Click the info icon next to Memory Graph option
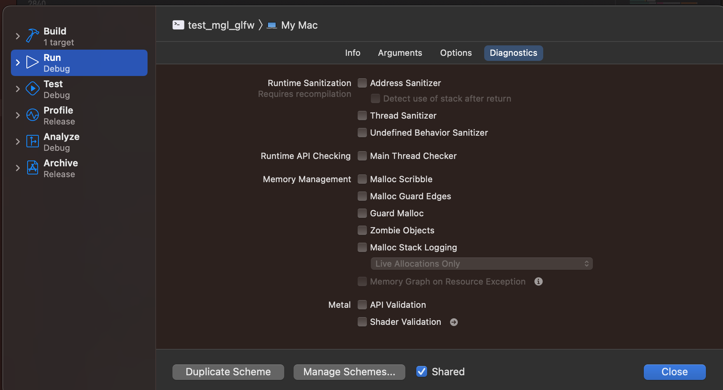 (538, 281)
